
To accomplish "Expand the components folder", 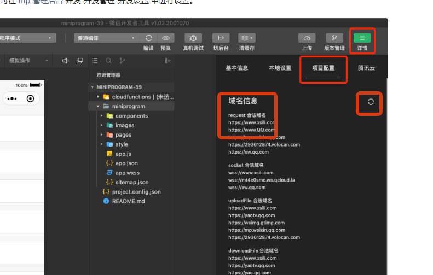I will tap(102, 116).
